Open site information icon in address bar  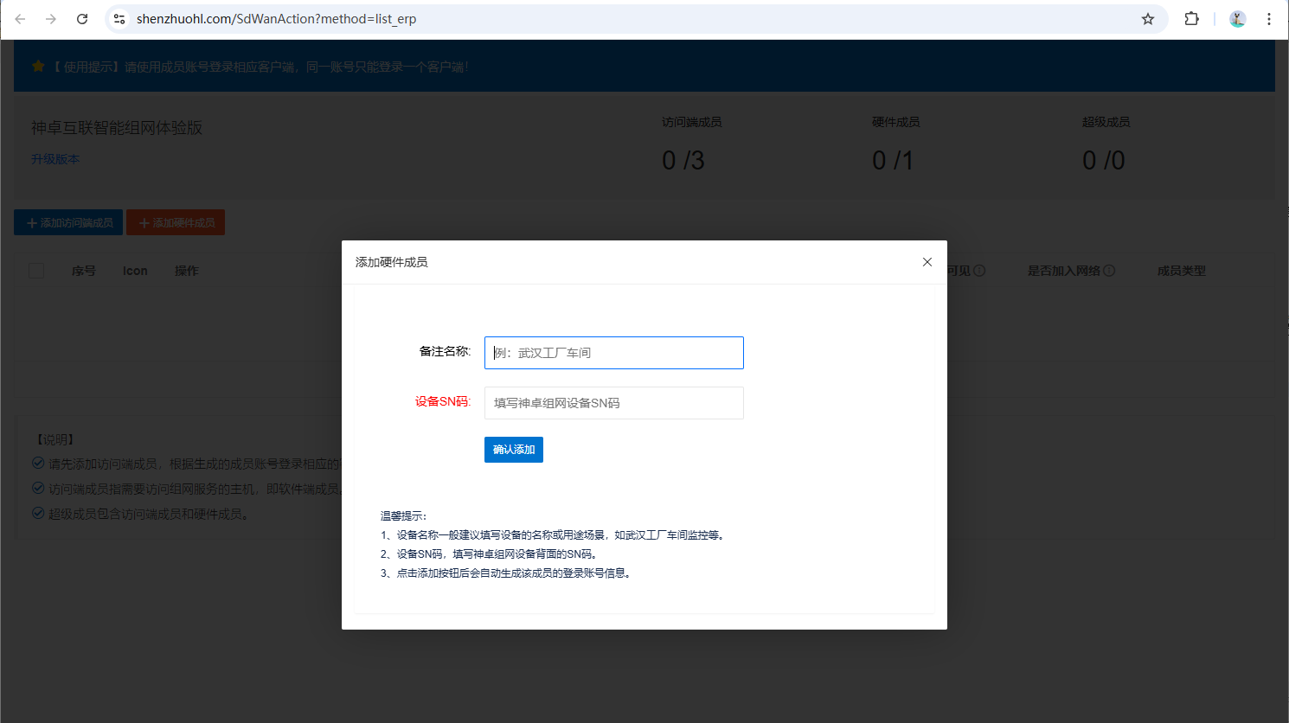tap(119, 19)
